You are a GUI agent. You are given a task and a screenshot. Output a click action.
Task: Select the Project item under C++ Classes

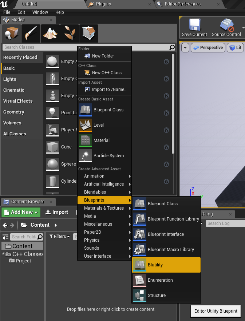click(x=20, y=261)
